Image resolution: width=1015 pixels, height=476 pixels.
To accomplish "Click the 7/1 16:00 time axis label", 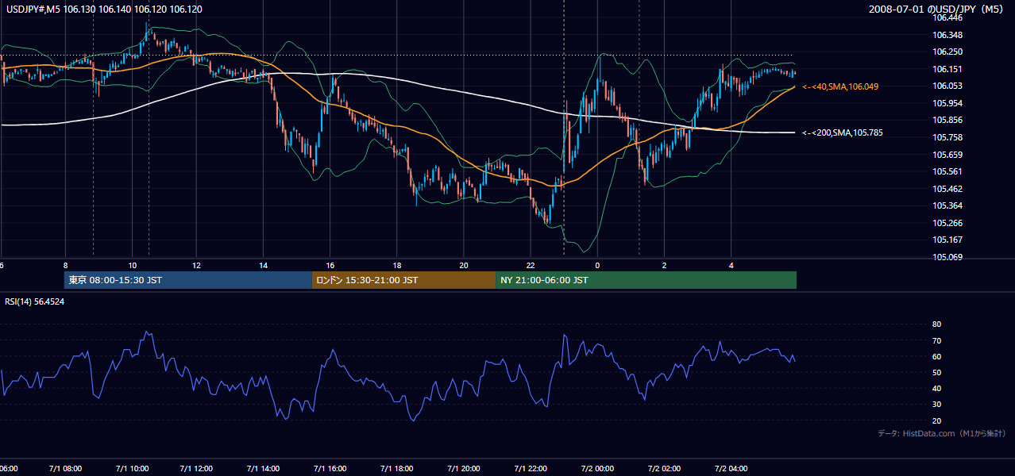I will pos(331,468).
